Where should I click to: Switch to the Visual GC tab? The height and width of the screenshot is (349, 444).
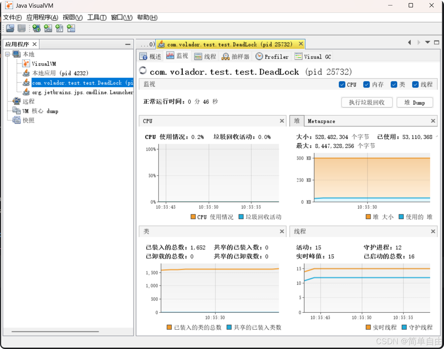click(x=313, y=56)
